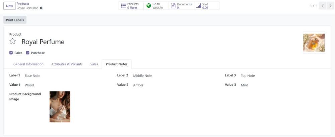Select the Product Notes tab
Image resolution: width=335 pixels, height=137 pixels.
117,64
